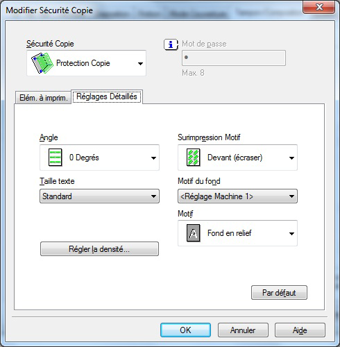Switch to the Elém. à imprim. tab
This screenshot has height=347, width=340.
click(x=43, y=98)
